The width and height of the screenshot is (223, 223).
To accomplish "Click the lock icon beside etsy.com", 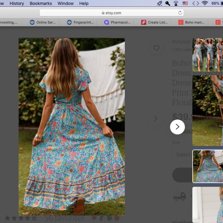I will 103,13.
